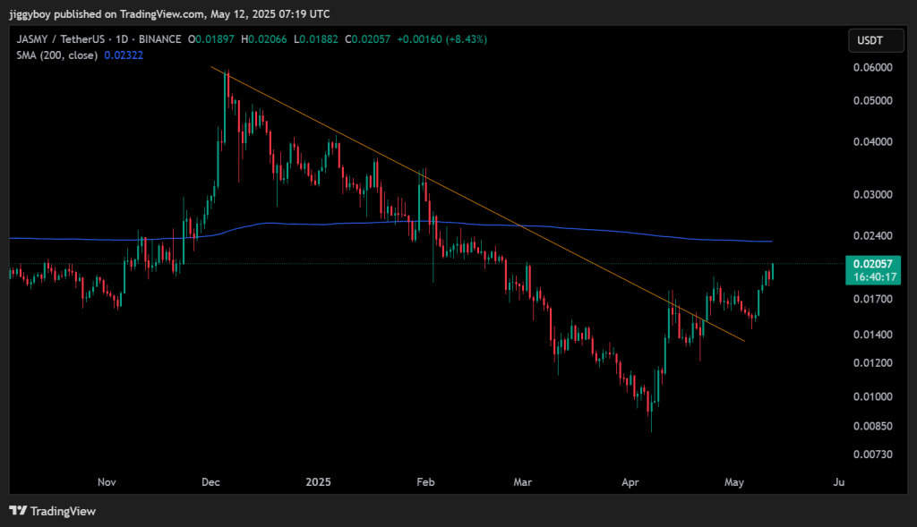The image size is (917, 527).
Task: Click the TradingView logo
Action: [x=53, y=511]
